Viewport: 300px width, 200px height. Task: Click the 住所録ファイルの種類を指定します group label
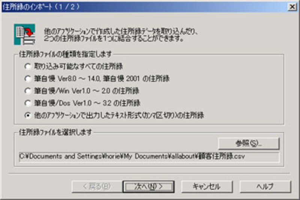click(x=65, y=55)
